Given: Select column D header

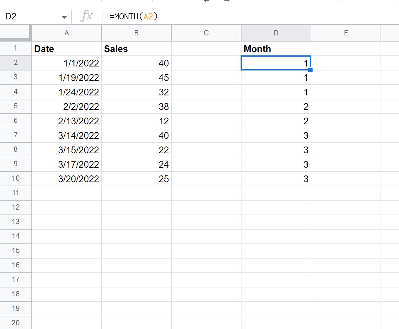Looking at the screenshot, I should [276, 33].
